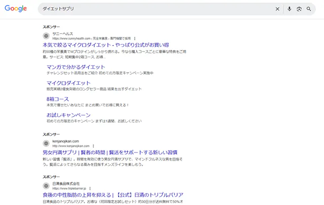Open the 8箱コース sitelink

coord(58,99)
